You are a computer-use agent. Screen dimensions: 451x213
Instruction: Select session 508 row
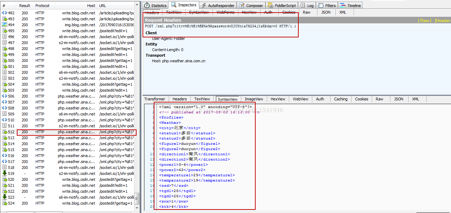pos(68,108)
